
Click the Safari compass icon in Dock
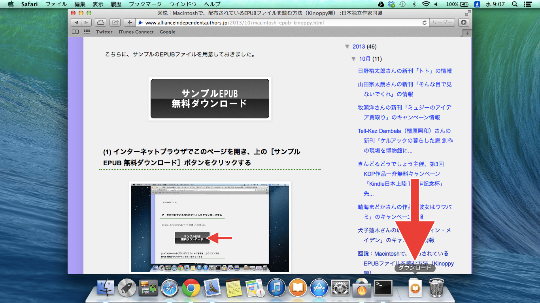pyautogui.click(x=170, y=288)
